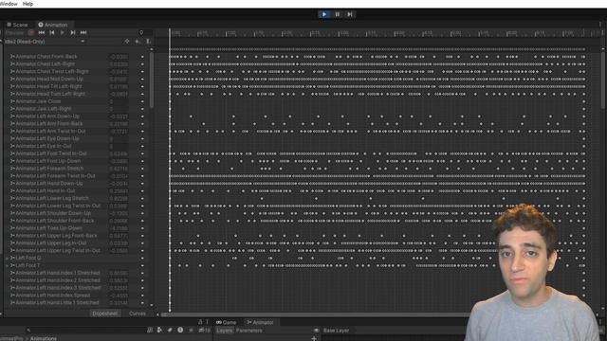Expand the Left Foot T property
This screenshot has width=607, height=341.
click(7, 265)
